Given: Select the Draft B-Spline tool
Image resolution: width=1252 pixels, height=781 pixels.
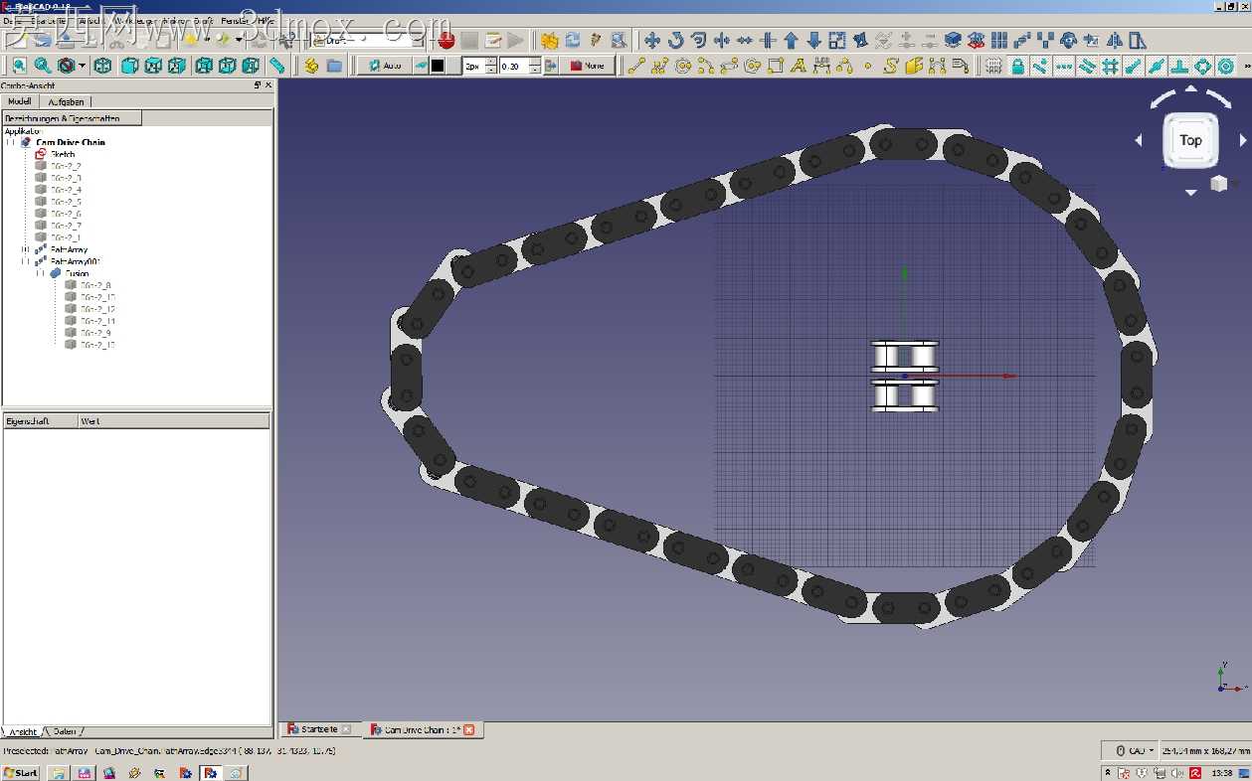Looking at the screenshot, I should 890,66.
